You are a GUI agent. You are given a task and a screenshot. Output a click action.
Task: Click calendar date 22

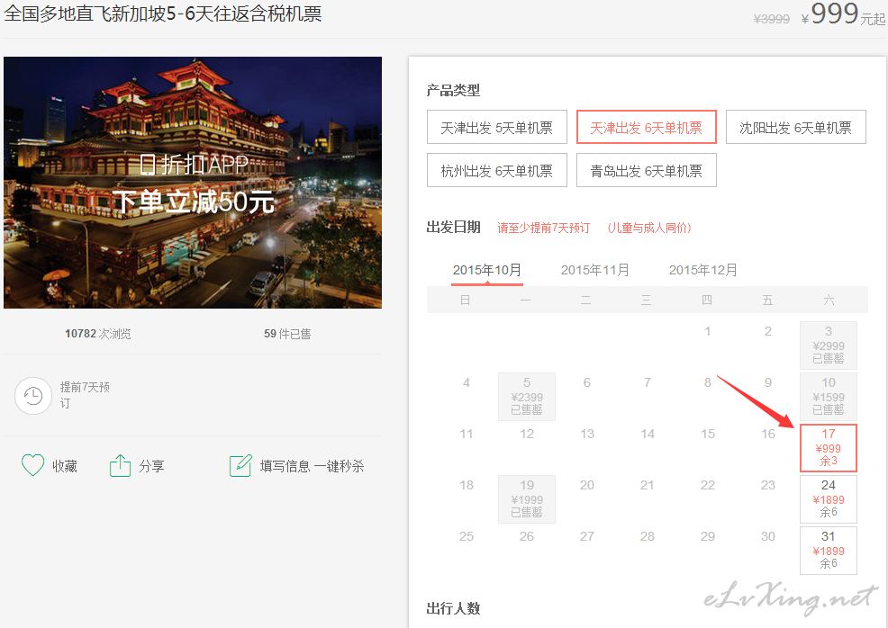click(707, 485)
